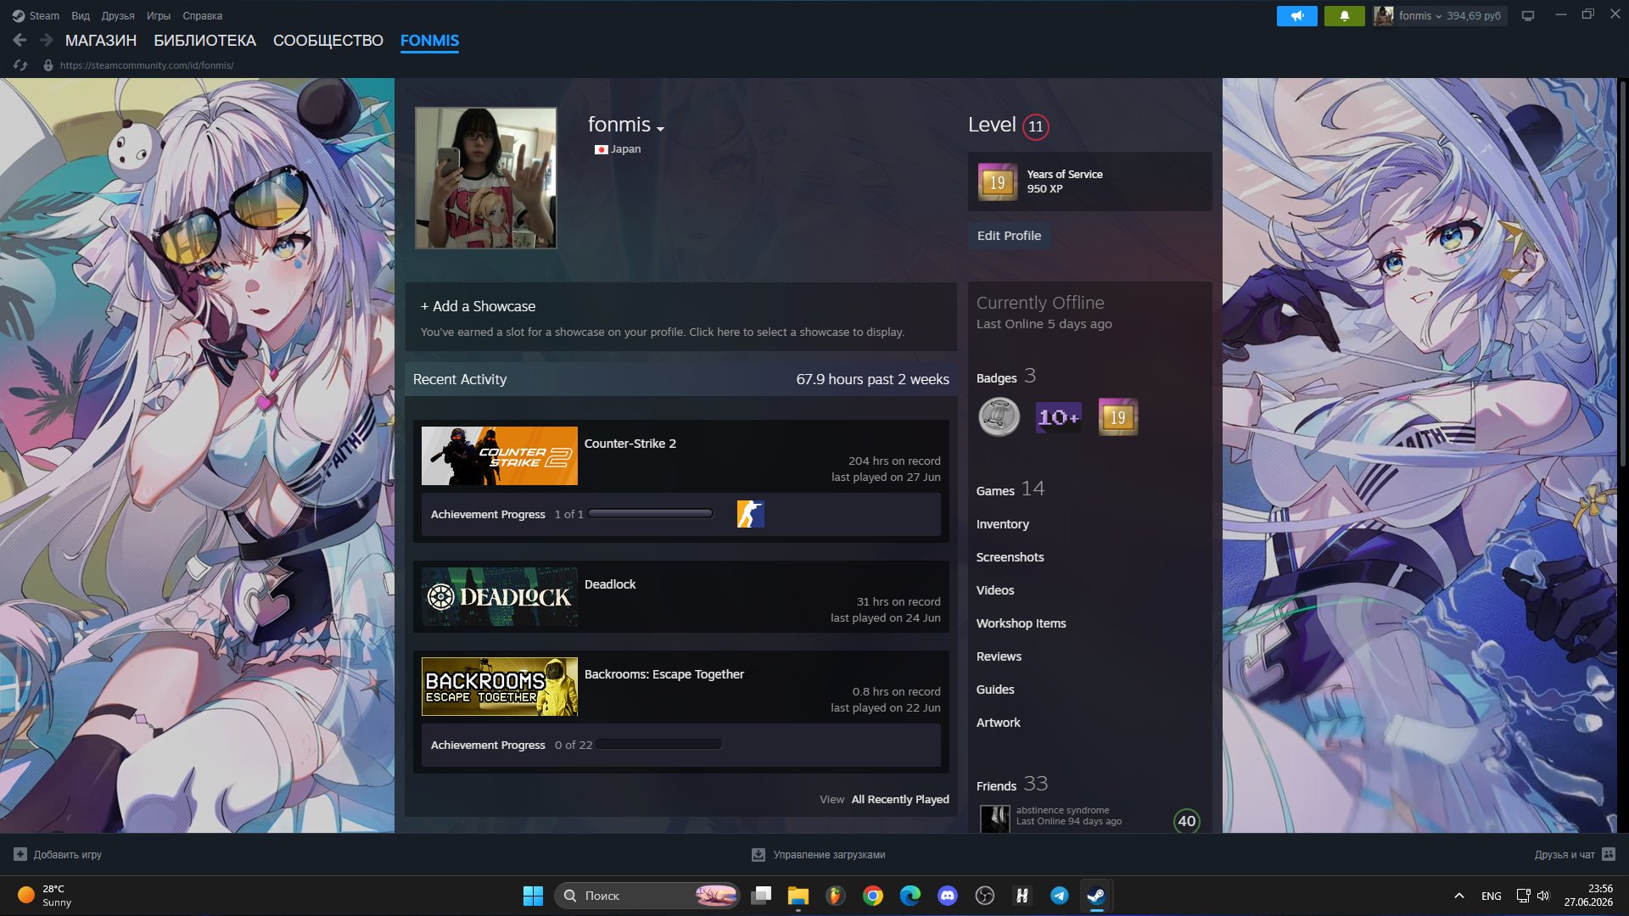Click the Edit Profile button
The image size is (1629, 916).
click(1009, 236)
